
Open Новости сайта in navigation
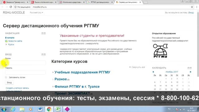15,41
